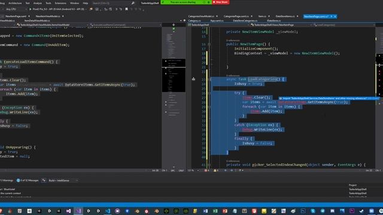Open the Skype icon in taskbar
The height and width of the screenshot is (215, 383).
313,211
